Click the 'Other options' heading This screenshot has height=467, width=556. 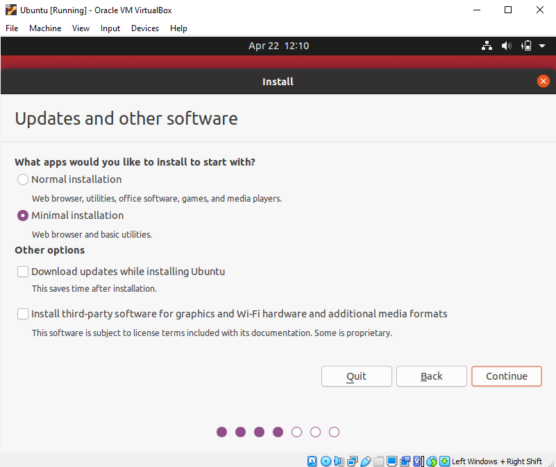click(x=50, y=250)
